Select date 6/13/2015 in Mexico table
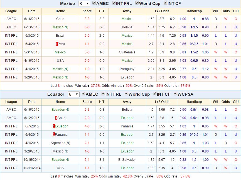The height and width of the screenshot is (180, 241). (32, 27)
